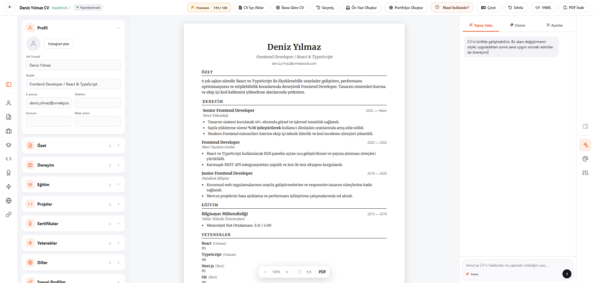Edit the E-posta field
594x283 pixels.
coord(49,103)
